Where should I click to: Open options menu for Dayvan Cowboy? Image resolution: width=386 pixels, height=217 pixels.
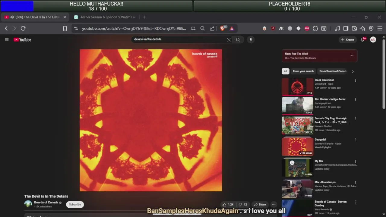356,202
